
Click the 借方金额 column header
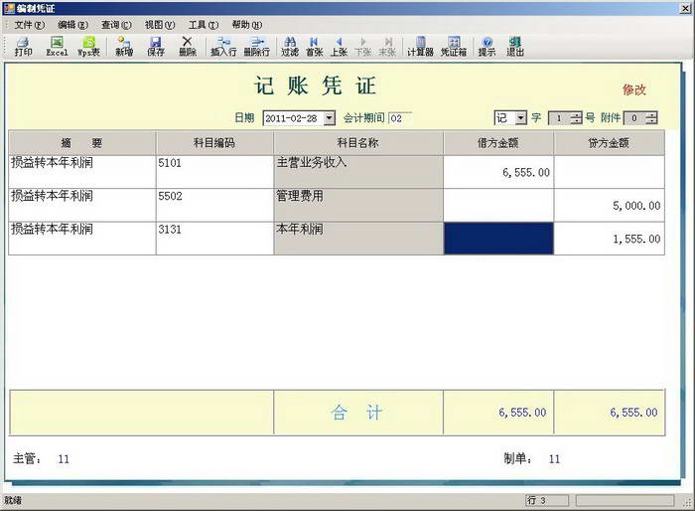498,142
